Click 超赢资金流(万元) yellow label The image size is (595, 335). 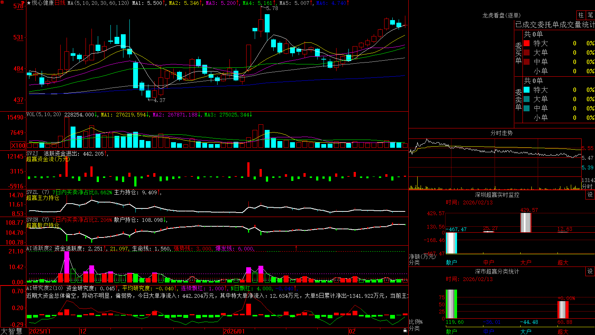coord(48,159)
